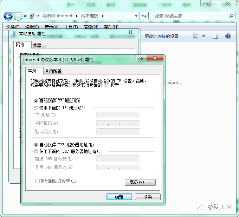Viewport: 239px width, 217px height.
Task: Open the 帮助(H) menu
Action: click(x=111, y=27)
